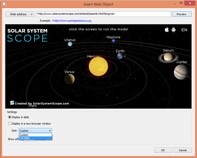Click the Neptune planet image
Image resolution: width=197 pixels, height=158 pixels.
[113, 41]
